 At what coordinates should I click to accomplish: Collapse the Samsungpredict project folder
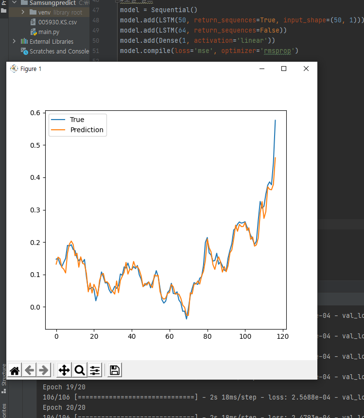(15, 2)
